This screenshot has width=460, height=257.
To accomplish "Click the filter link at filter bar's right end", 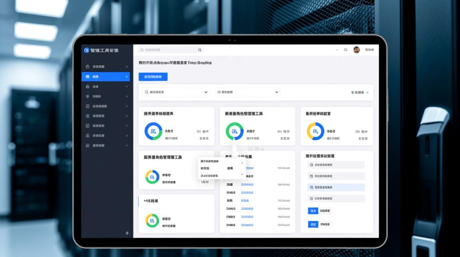I will click(x=360, y=93).
